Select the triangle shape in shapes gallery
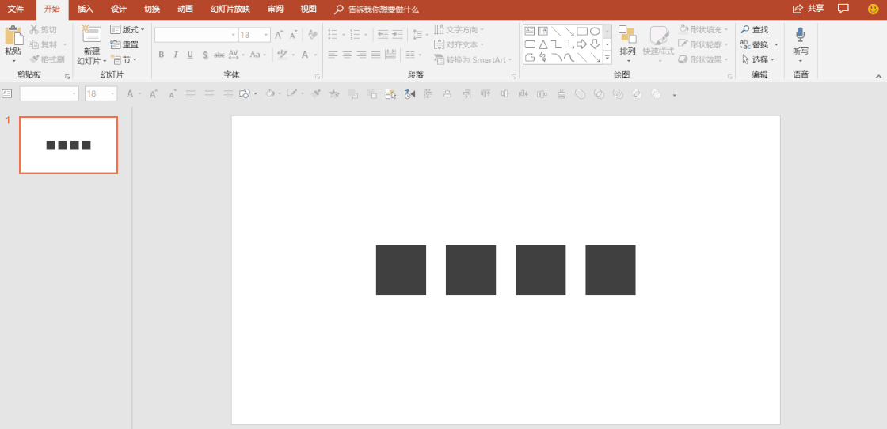The width and height of the screenshot is (887, 429). click(543, 44)
